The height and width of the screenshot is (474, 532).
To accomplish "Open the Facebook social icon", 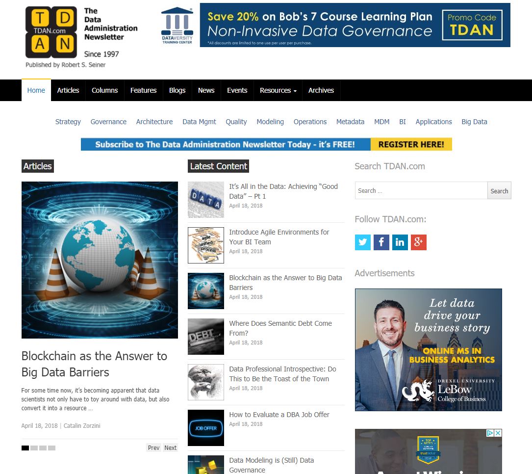I will 381,242.
